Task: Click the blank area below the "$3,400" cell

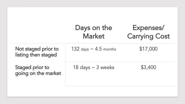Action: [x=149, y=78]
